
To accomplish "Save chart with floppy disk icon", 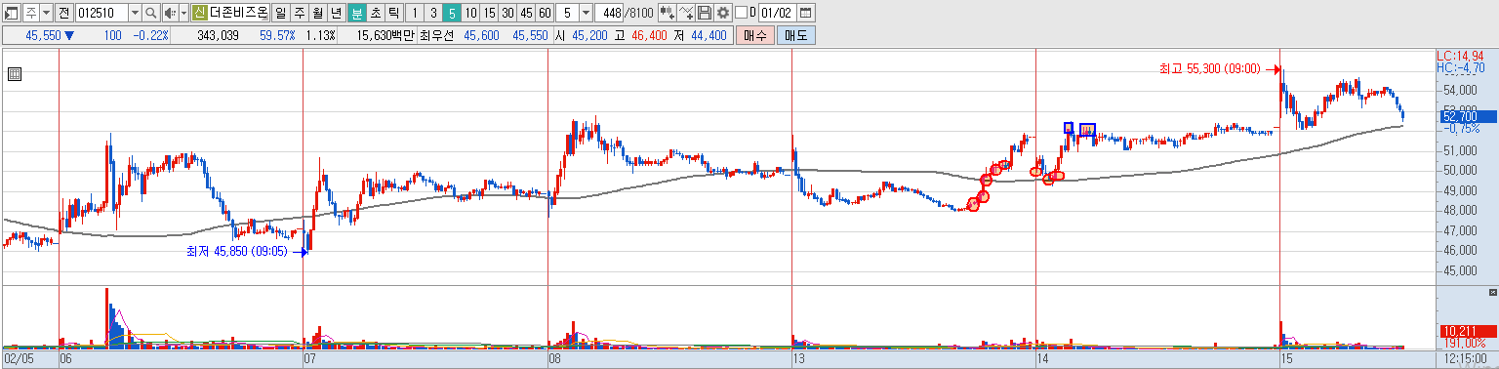I will click(705, 13).
